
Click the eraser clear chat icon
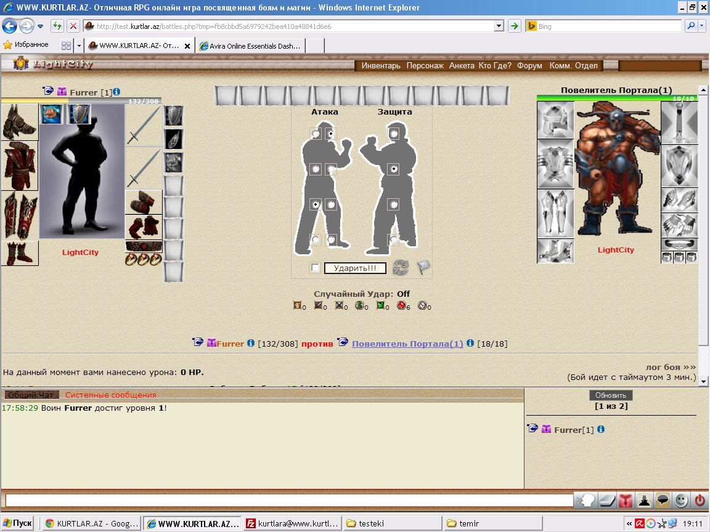tap(606, 500)
